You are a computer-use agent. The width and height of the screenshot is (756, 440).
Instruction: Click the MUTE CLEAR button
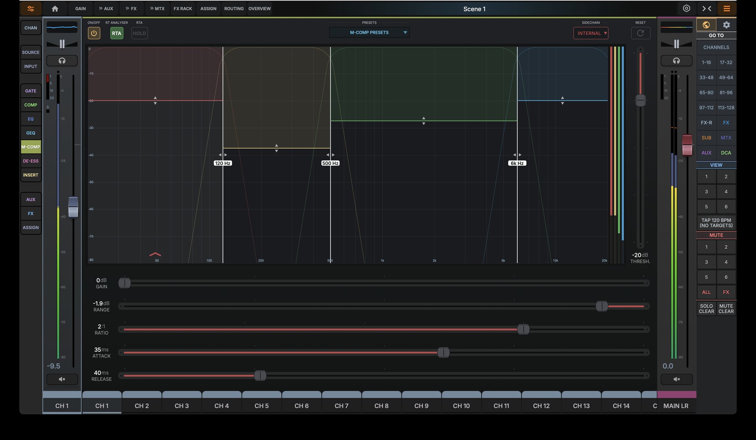coord(726,309)
